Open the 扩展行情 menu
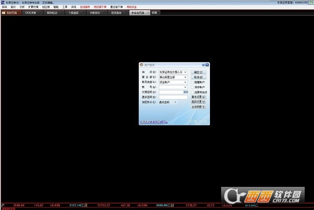 pyautogui.click(x=33, y=7)
